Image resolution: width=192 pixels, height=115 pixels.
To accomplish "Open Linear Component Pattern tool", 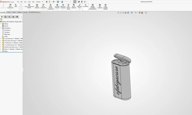I will [x=29, y=6].
